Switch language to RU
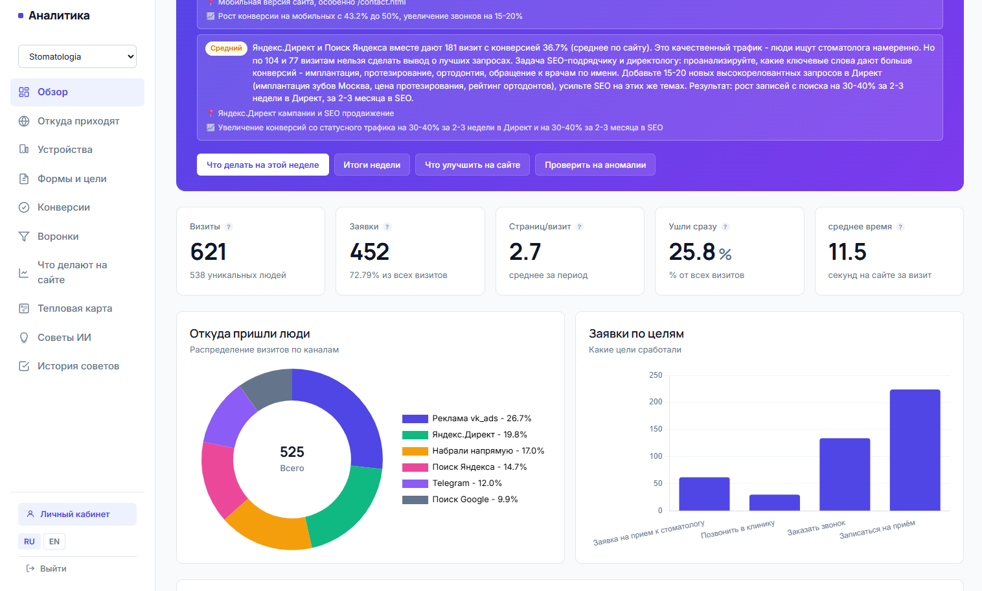 (29, 542)
